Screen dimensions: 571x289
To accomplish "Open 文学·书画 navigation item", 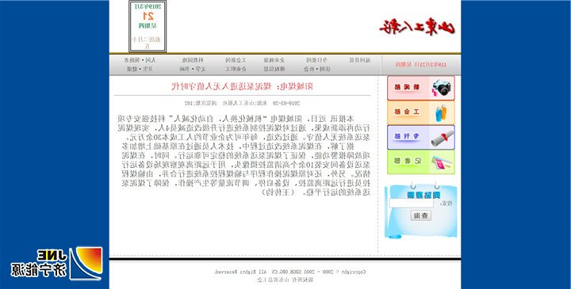I will tap(193, 69).
